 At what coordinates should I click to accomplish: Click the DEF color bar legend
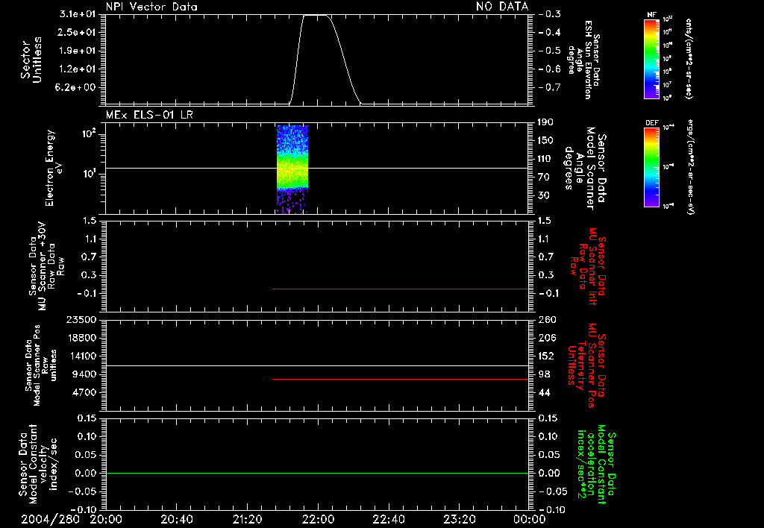coord(651,166)
